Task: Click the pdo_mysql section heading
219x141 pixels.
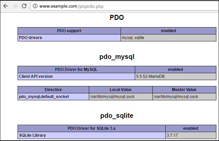Action: point(117,57)
